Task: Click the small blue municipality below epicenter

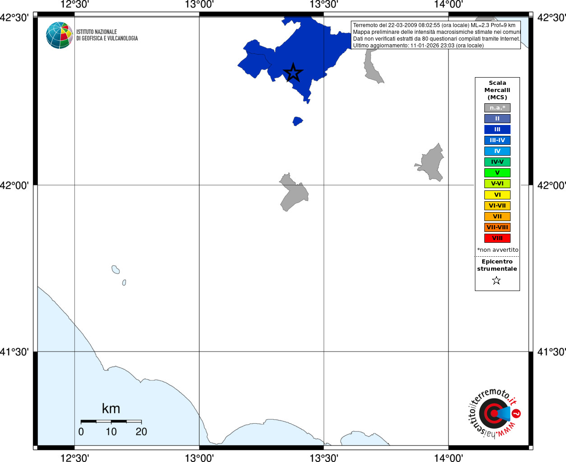Action: tap(297, 121)
